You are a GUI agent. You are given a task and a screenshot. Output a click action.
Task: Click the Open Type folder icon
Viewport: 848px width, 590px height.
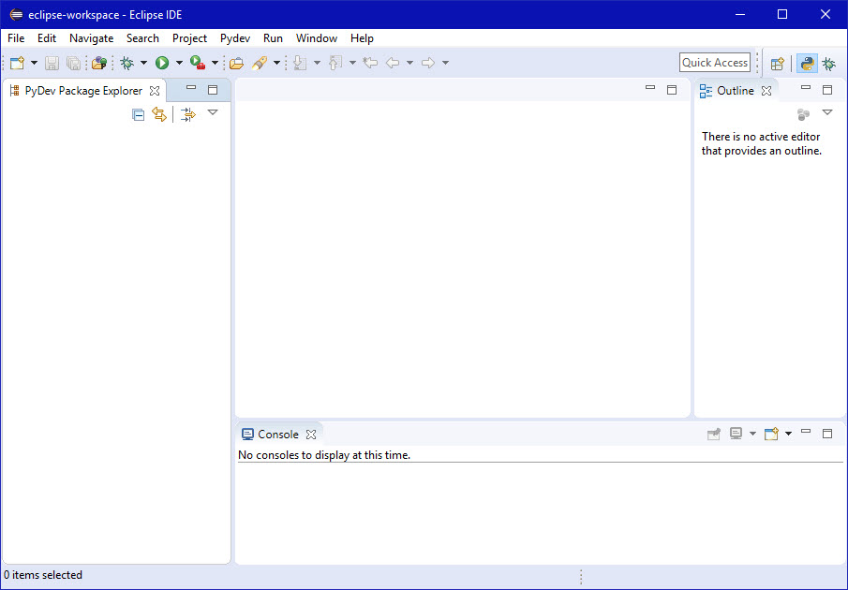(236, 63)
